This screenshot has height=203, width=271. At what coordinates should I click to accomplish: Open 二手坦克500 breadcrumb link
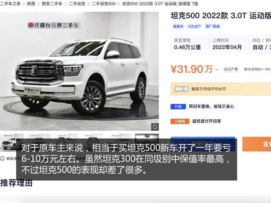click(103, 4)
